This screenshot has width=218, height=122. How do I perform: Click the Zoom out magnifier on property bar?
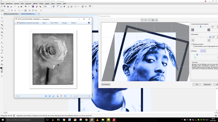pos(15,10)
